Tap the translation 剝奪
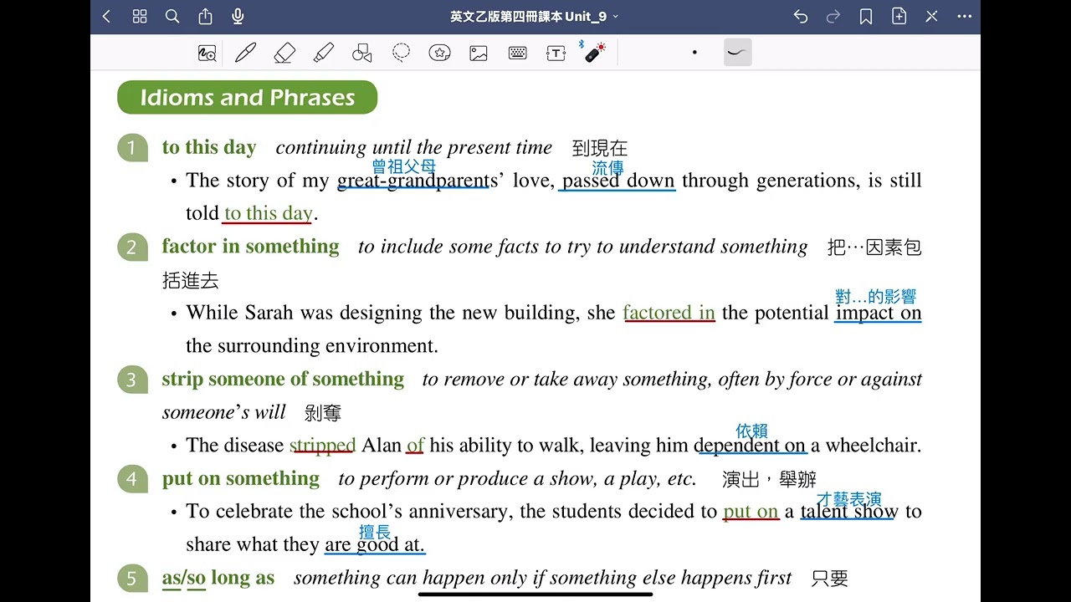 (x=323, y=413)
